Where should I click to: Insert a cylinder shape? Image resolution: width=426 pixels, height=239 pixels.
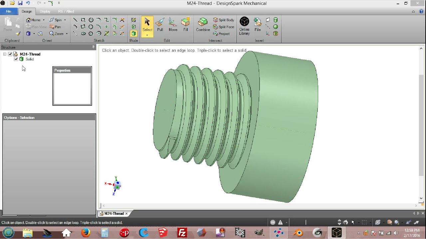[x=276, y=20]
